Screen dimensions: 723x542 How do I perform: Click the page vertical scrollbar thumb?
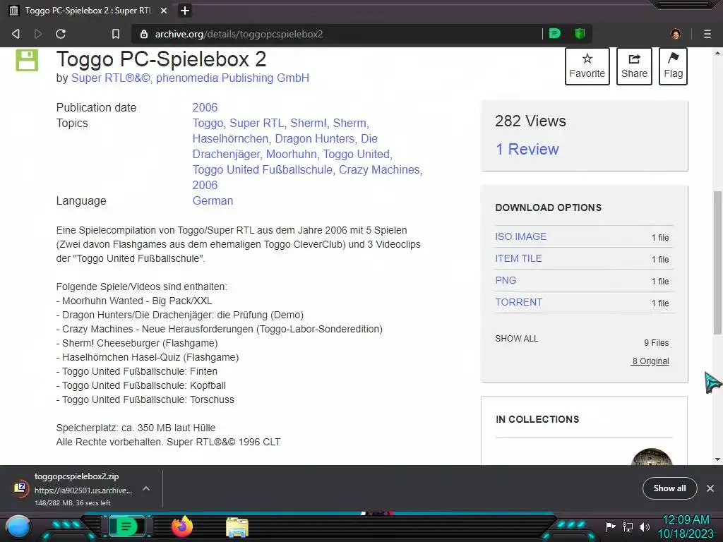pos(717,263)
